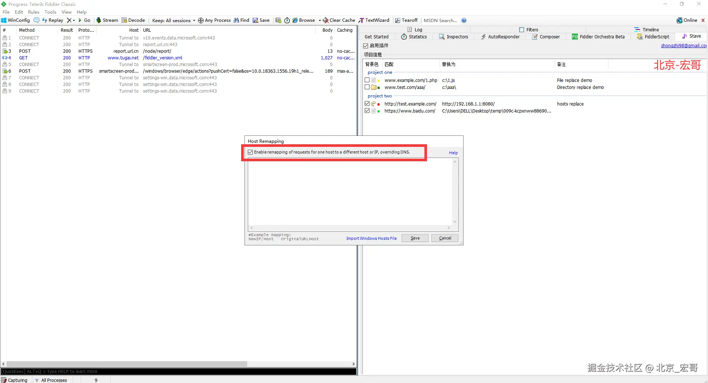Click the comment speech bubble icon
Viewport: 708px width, 383px height.
coord(37,20)
